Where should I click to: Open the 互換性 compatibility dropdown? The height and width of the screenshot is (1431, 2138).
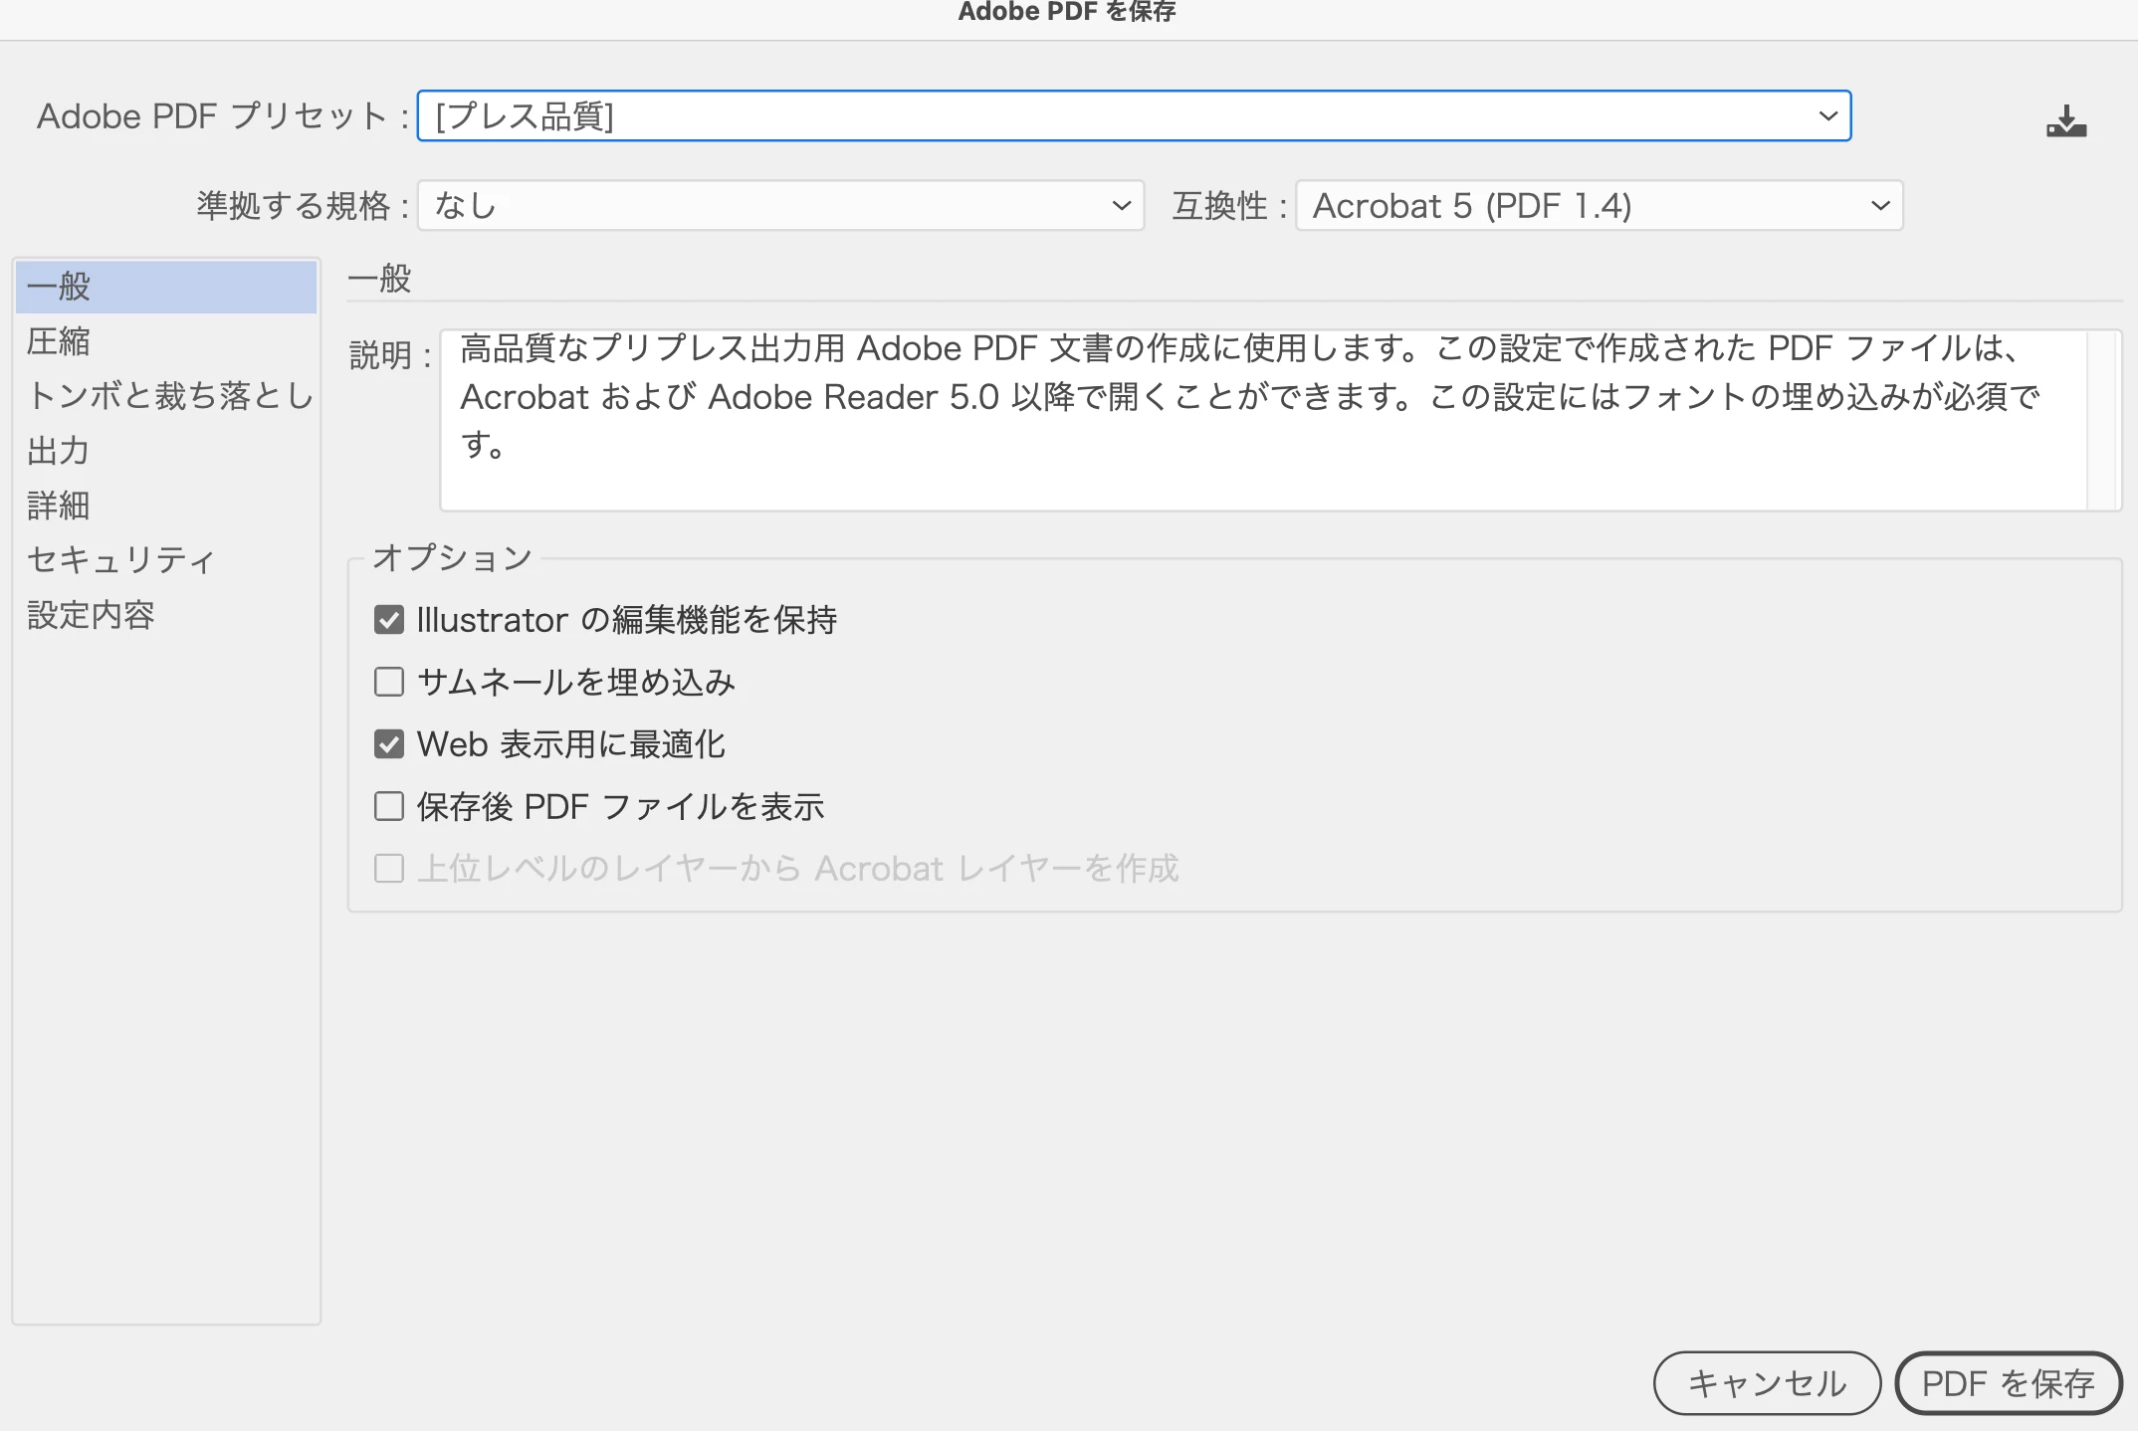pos(1599,206)
